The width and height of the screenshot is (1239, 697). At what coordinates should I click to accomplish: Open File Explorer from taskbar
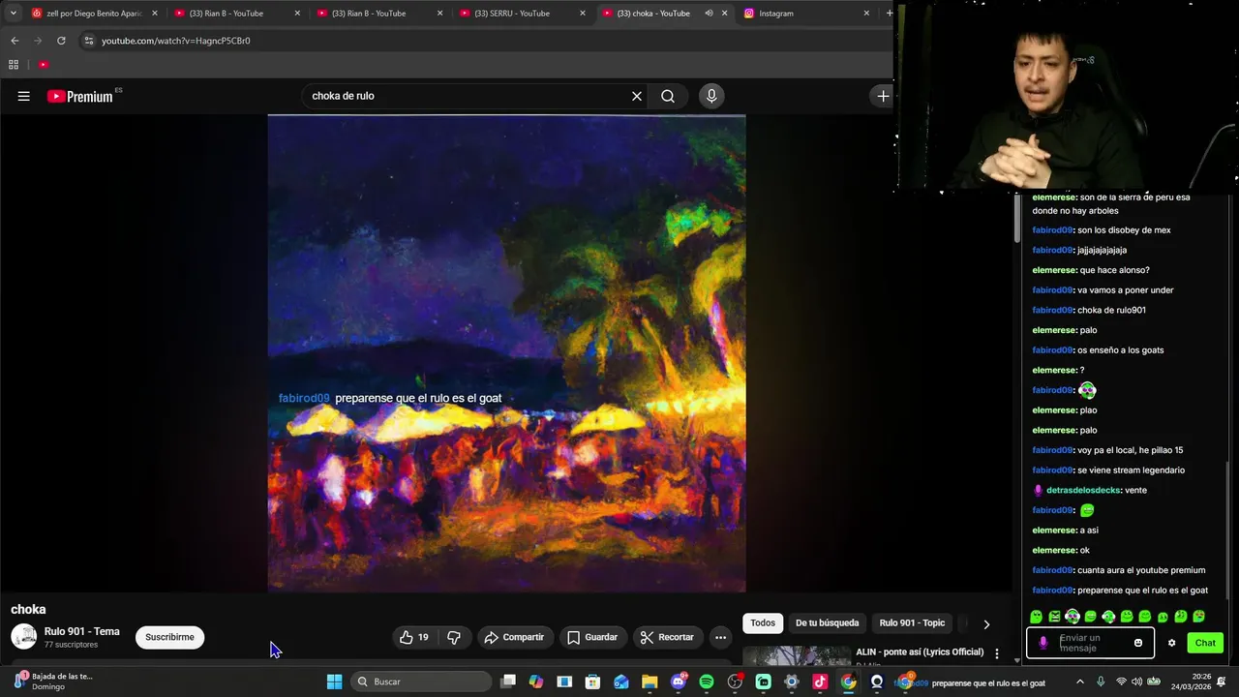click(x=650, y=682)
